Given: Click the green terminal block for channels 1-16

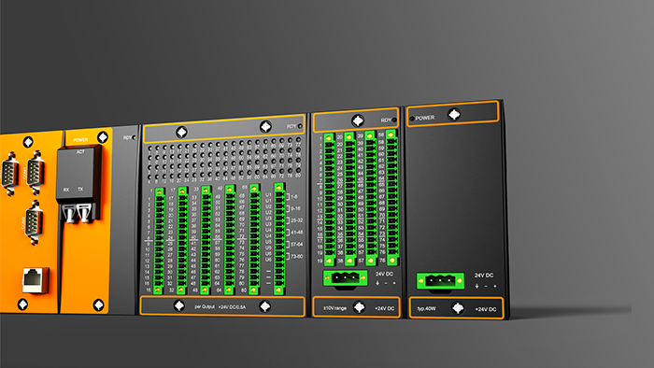Looking at the screenshot, I should tap(159, 241).
